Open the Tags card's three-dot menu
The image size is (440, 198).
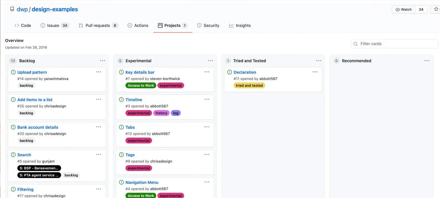[x=207, y=154]
